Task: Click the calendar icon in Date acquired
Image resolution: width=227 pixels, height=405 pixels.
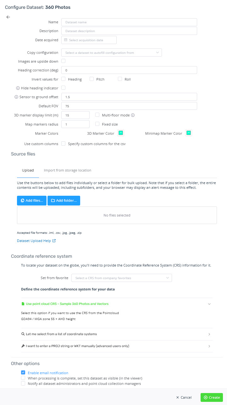Action: [x=66, y=40]
